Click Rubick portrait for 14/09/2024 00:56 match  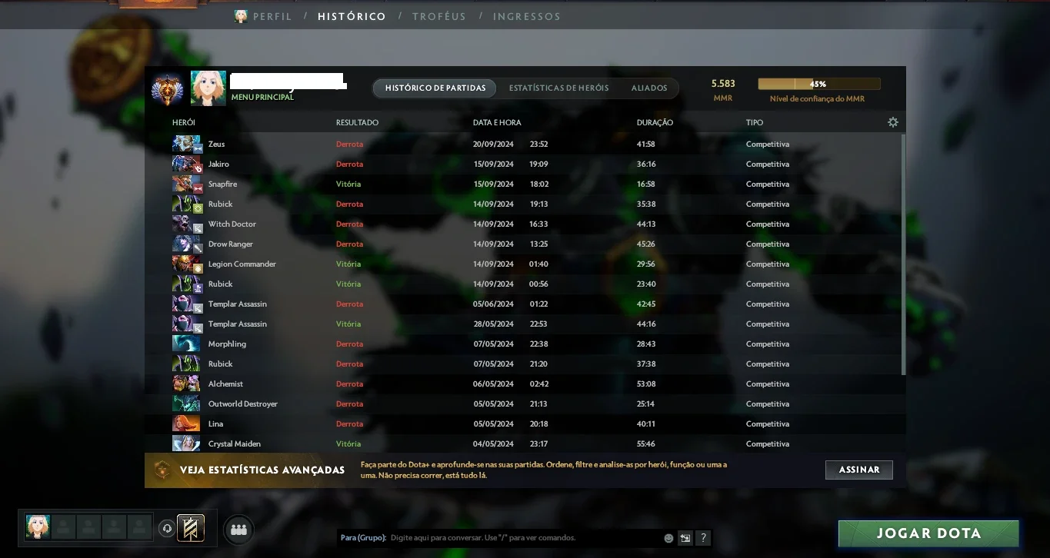(186, 284)
